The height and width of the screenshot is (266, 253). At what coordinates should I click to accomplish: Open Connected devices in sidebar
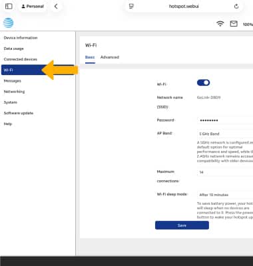pyautogui.click(x=21, y=59)
